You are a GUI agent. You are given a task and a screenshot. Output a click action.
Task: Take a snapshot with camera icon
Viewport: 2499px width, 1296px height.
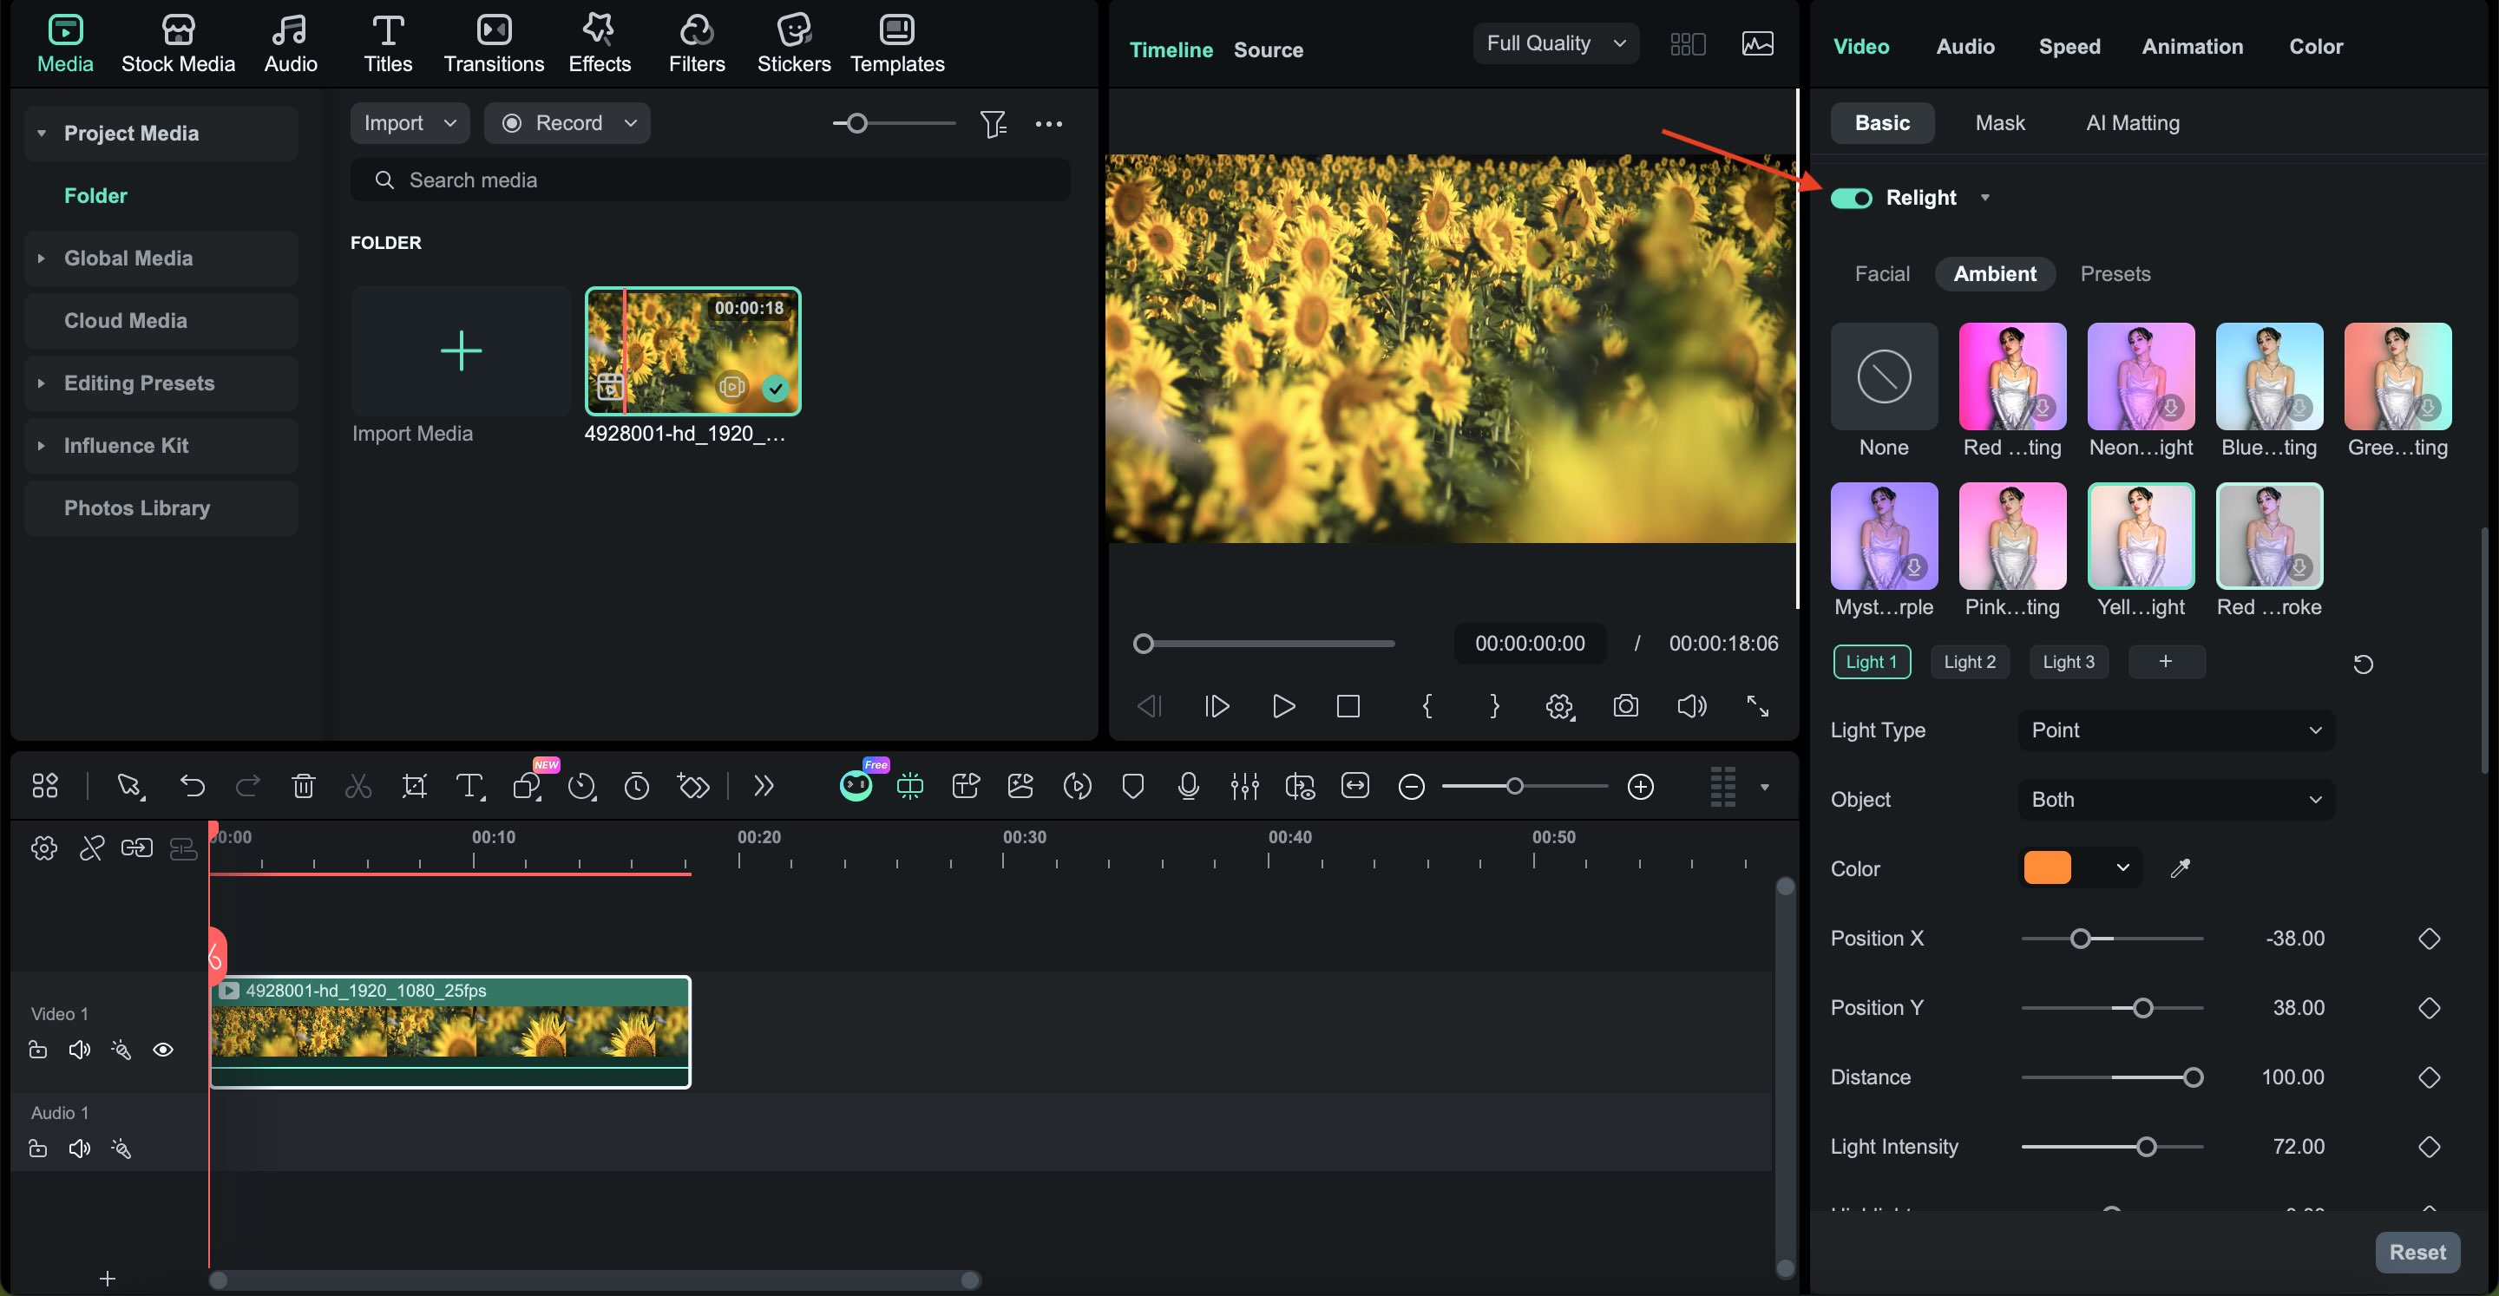[x=1625, y=706]
